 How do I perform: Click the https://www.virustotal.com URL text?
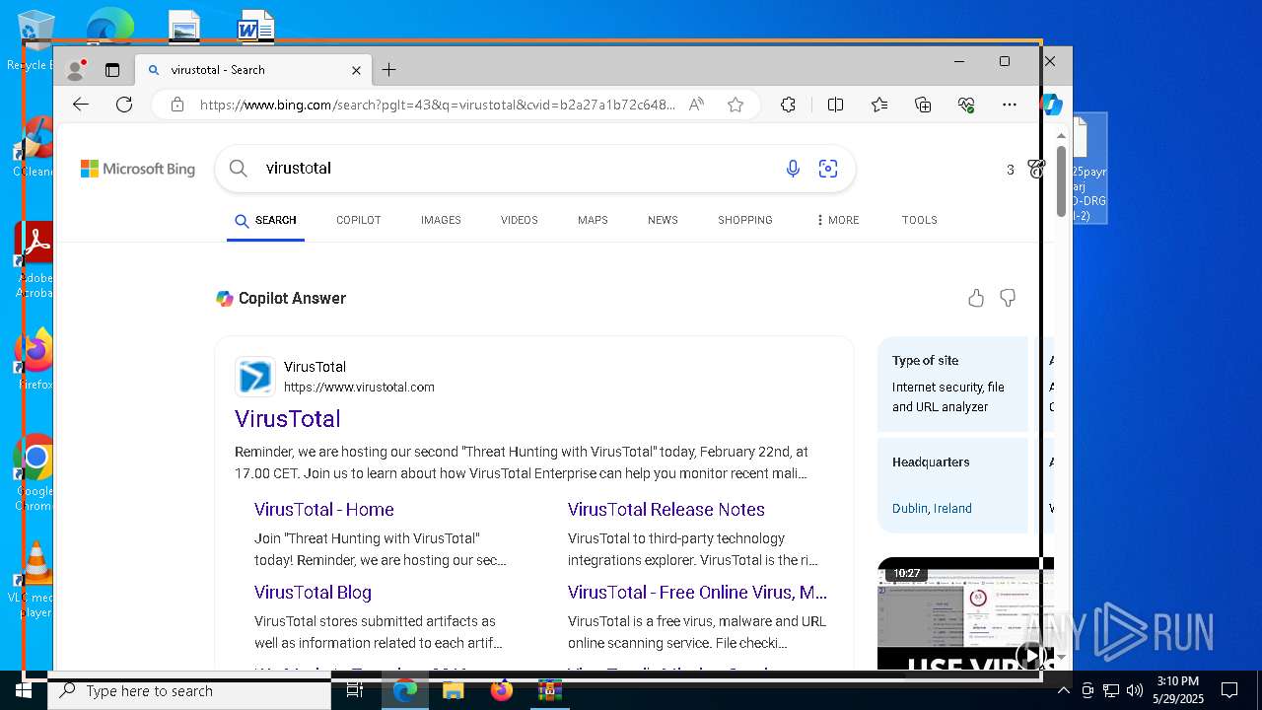click(359, 387)
